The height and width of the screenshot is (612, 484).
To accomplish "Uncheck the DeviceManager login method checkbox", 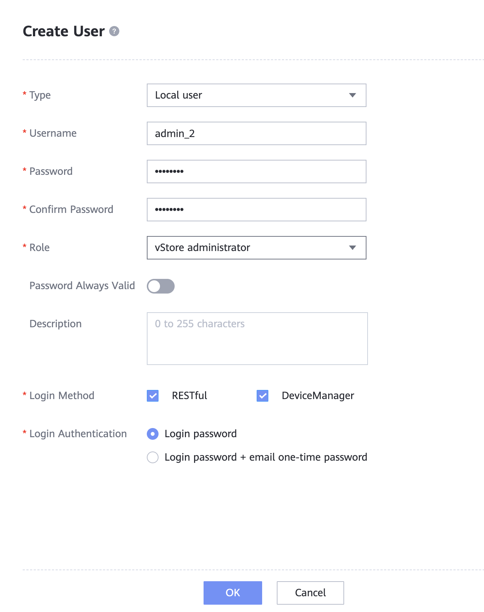I will [x=263, y=396].
